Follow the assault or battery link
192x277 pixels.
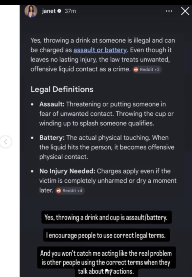[100, 50]
